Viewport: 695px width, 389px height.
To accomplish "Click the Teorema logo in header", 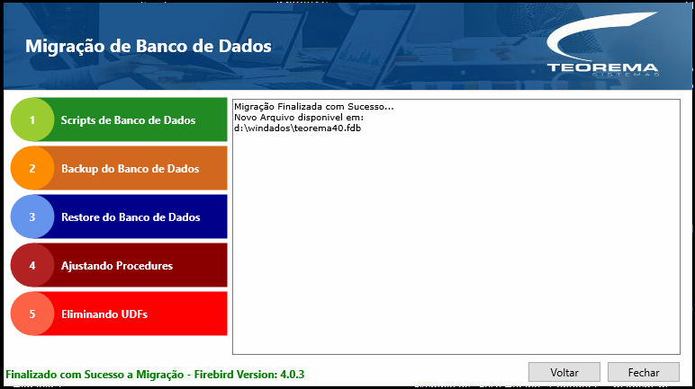I will pos(602,52).
